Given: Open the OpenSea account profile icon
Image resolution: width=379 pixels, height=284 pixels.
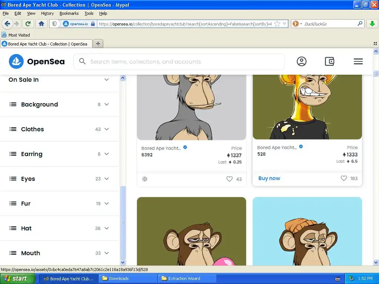Looking at the screenshot, I should (301, 61).
